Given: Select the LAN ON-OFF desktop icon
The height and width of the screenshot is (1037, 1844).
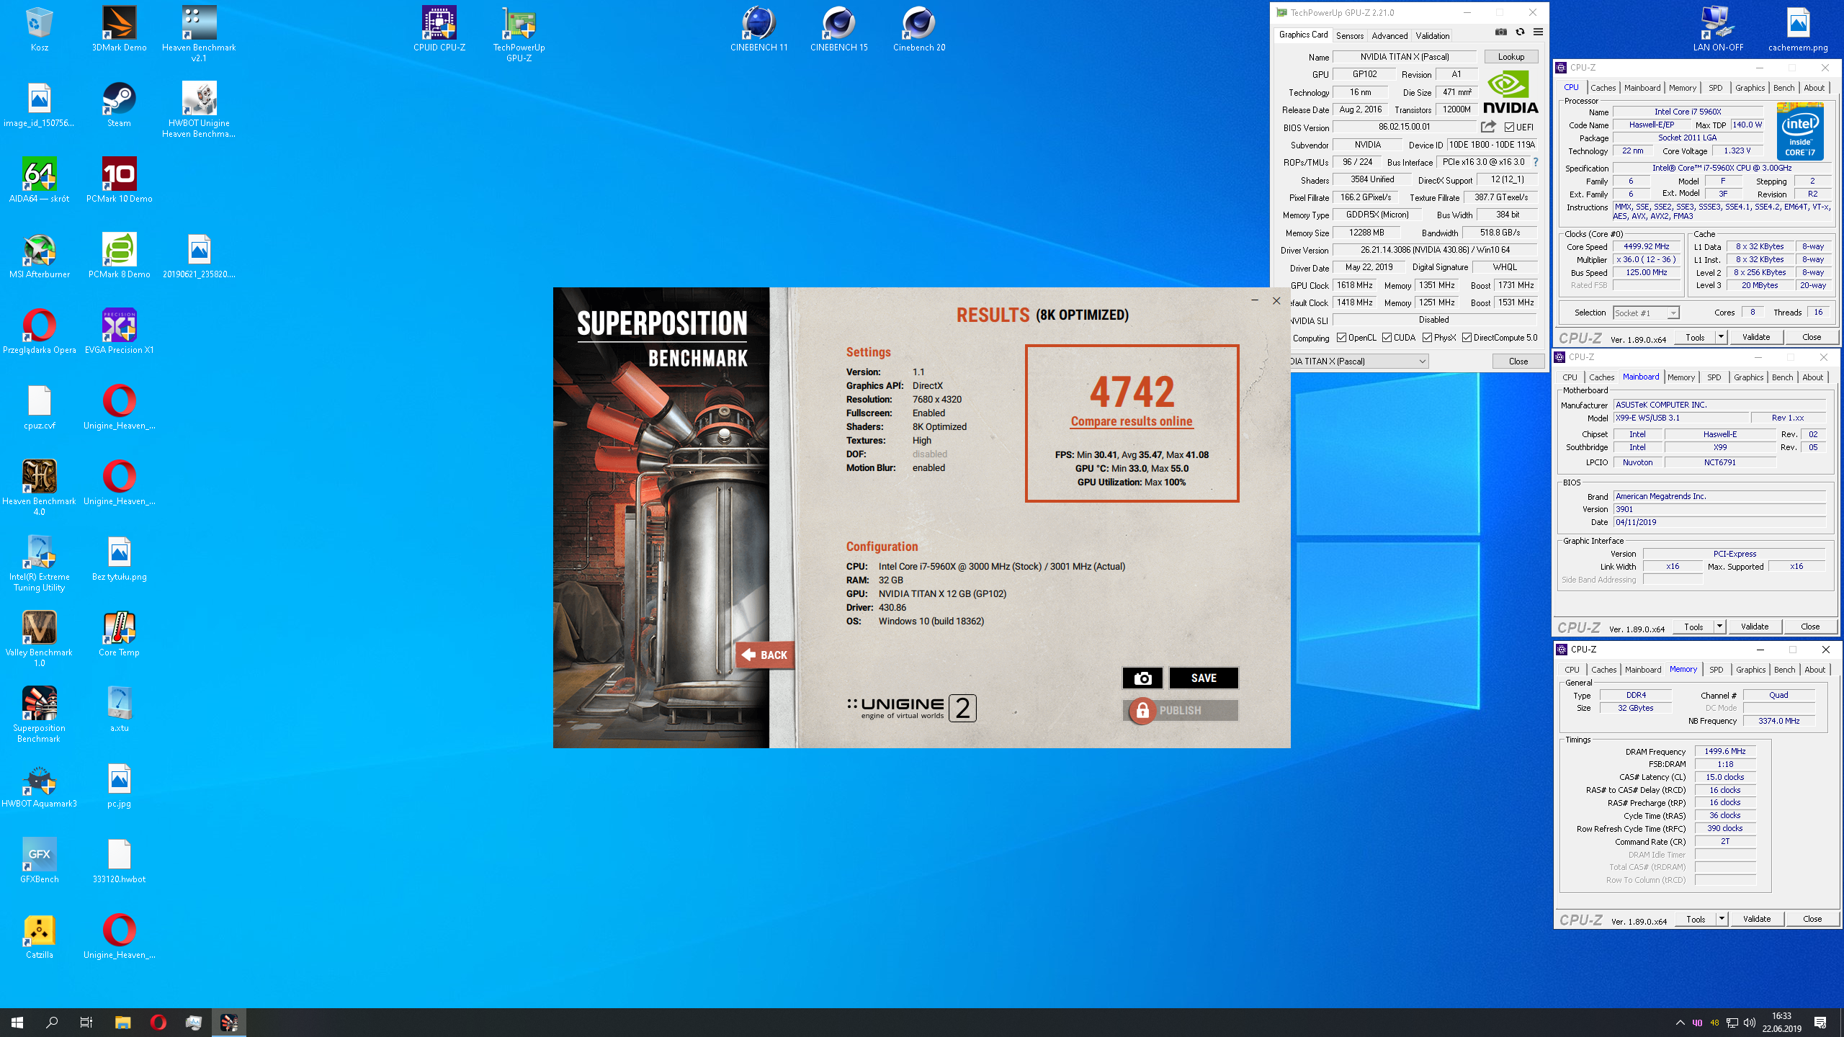Looking at the screenshot, I should point(1718,29).
